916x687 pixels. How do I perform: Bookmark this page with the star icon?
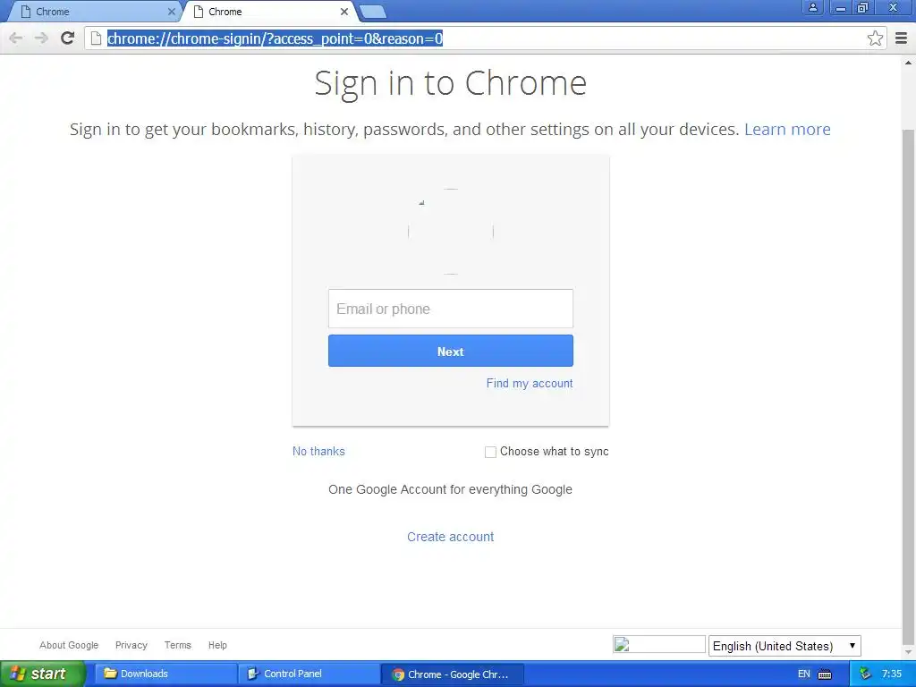(875, 38)
